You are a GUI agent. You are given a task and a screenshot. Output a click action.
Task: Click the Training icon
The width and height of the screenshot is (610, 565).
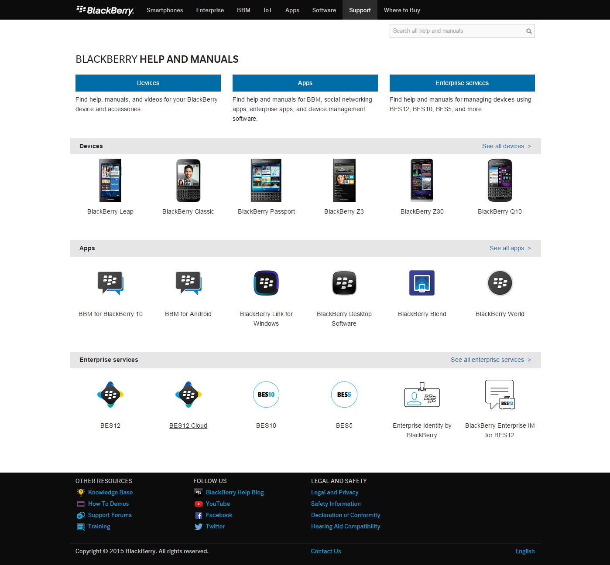[x=81, y=527]
